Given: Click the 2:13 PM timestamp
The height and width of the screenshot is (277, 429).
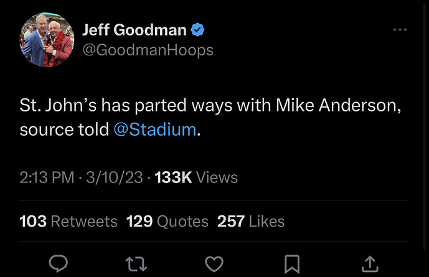Looking at the screenshot, I should (47, 177).
